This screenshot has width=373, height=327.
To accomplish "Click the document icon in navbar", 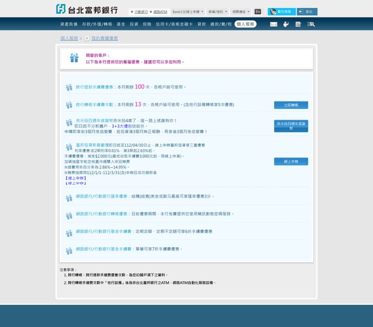I will tap(298, 24).
